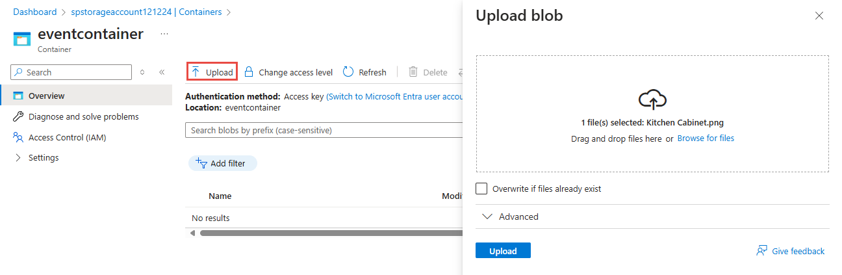Expand the Advanced section

tap(488, 216)
